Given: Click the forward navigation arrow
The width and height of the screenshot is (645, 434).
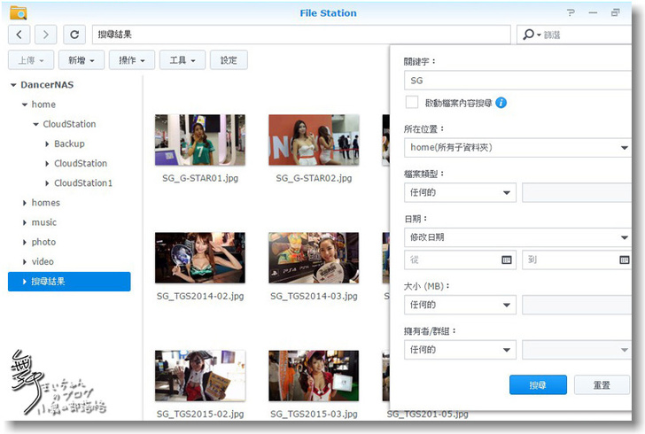Looking at the screenshot, I should coord(46,35).
